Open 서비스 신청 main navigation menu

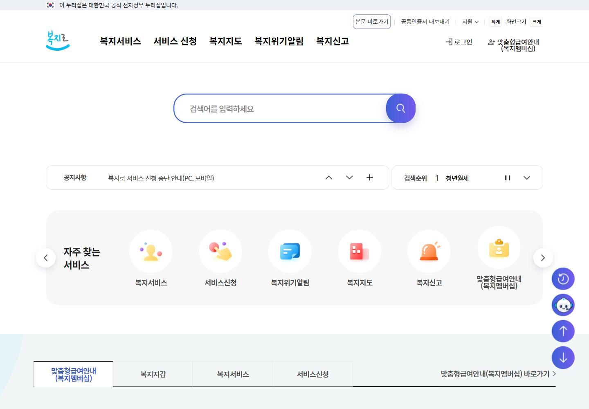point(175,41)
